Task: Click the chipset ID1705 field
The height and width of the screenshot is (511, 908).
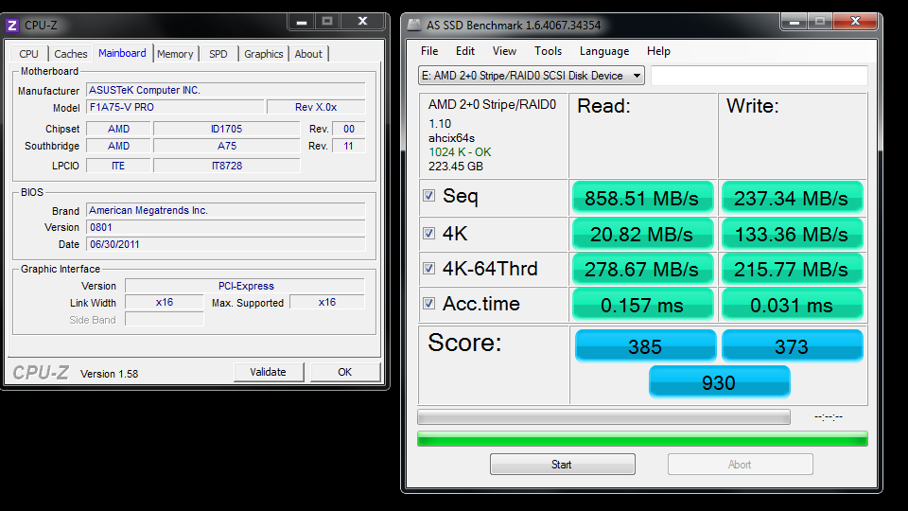Action: 226,129
